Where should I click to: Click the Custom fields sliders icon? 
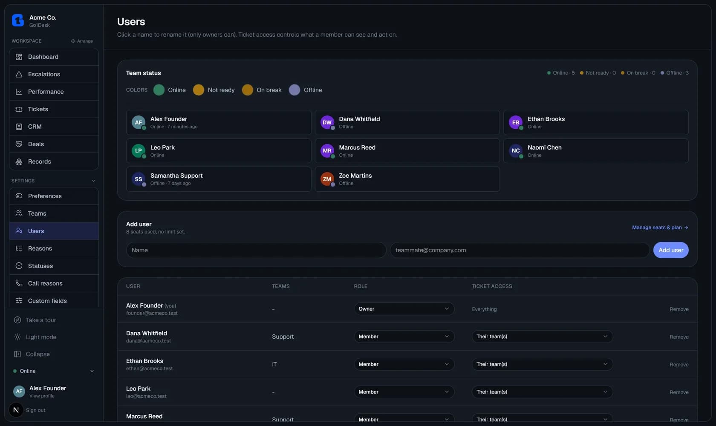(19, 301)
